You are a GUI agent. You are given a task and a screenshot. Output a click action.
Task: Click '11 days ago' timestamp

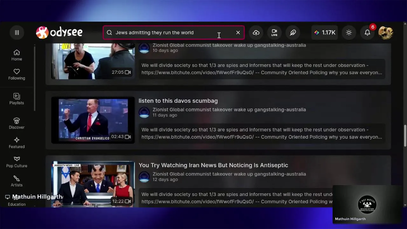165,115
